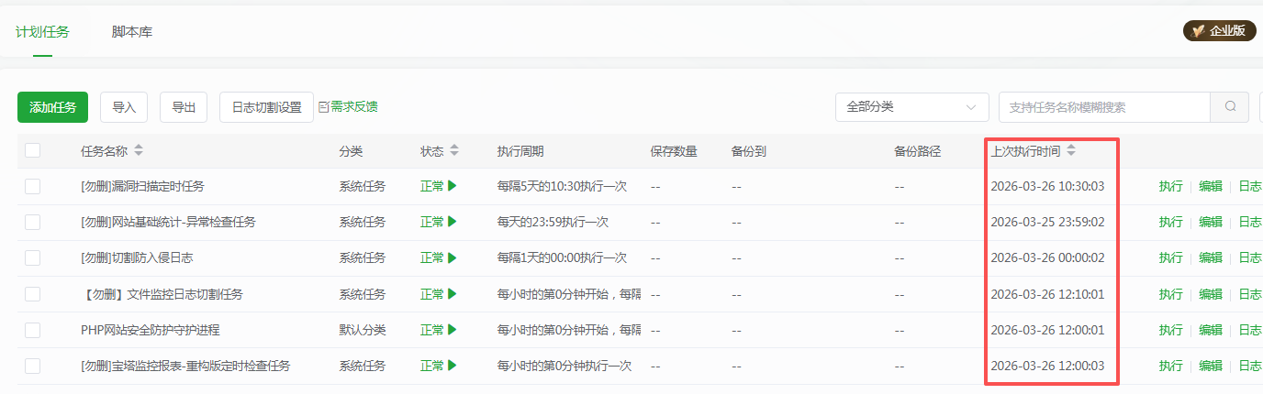
Task: Click 编辑 for 宝塔监控报表 task
Action: 1211,366
